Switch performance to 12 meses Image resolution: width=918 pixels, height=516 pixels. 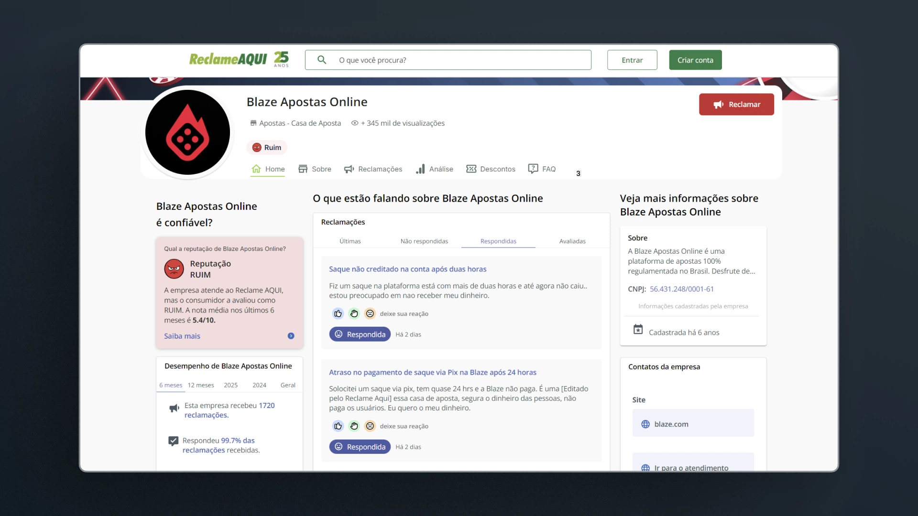pyautogui.click(x=201, y=385)
